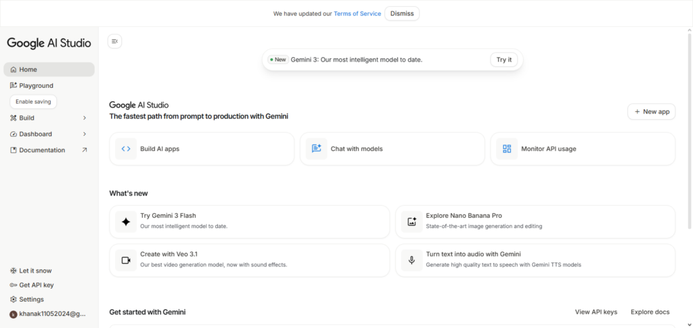Click the Google AI Studio logo in the sidebar

pyautogui.click(x=49, y=43)
